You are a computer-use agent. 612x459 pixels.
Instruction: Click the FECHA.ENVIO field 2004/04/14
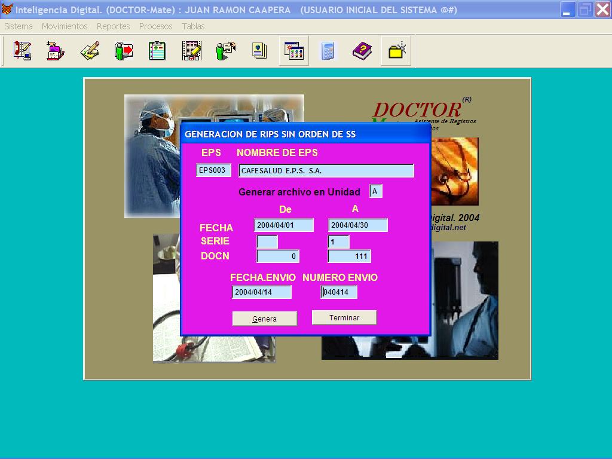[x=262, y=292]
